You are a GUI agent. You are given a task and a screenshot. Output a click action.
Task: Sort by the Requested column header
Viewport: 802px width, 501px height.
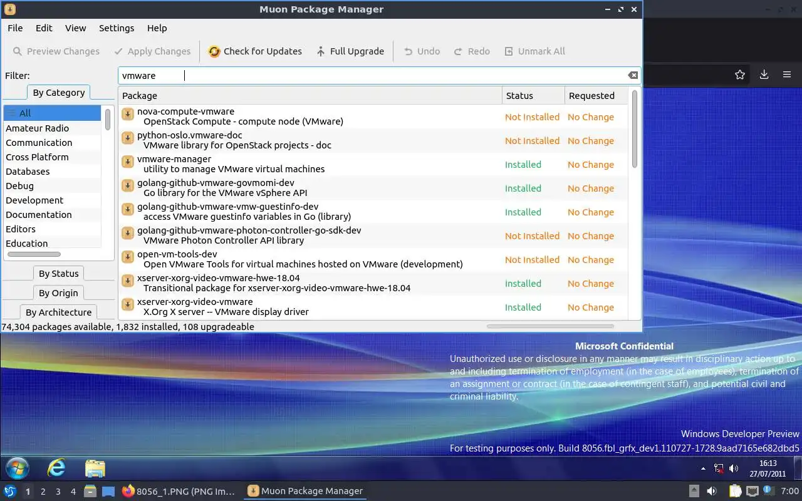pos(596,96)
